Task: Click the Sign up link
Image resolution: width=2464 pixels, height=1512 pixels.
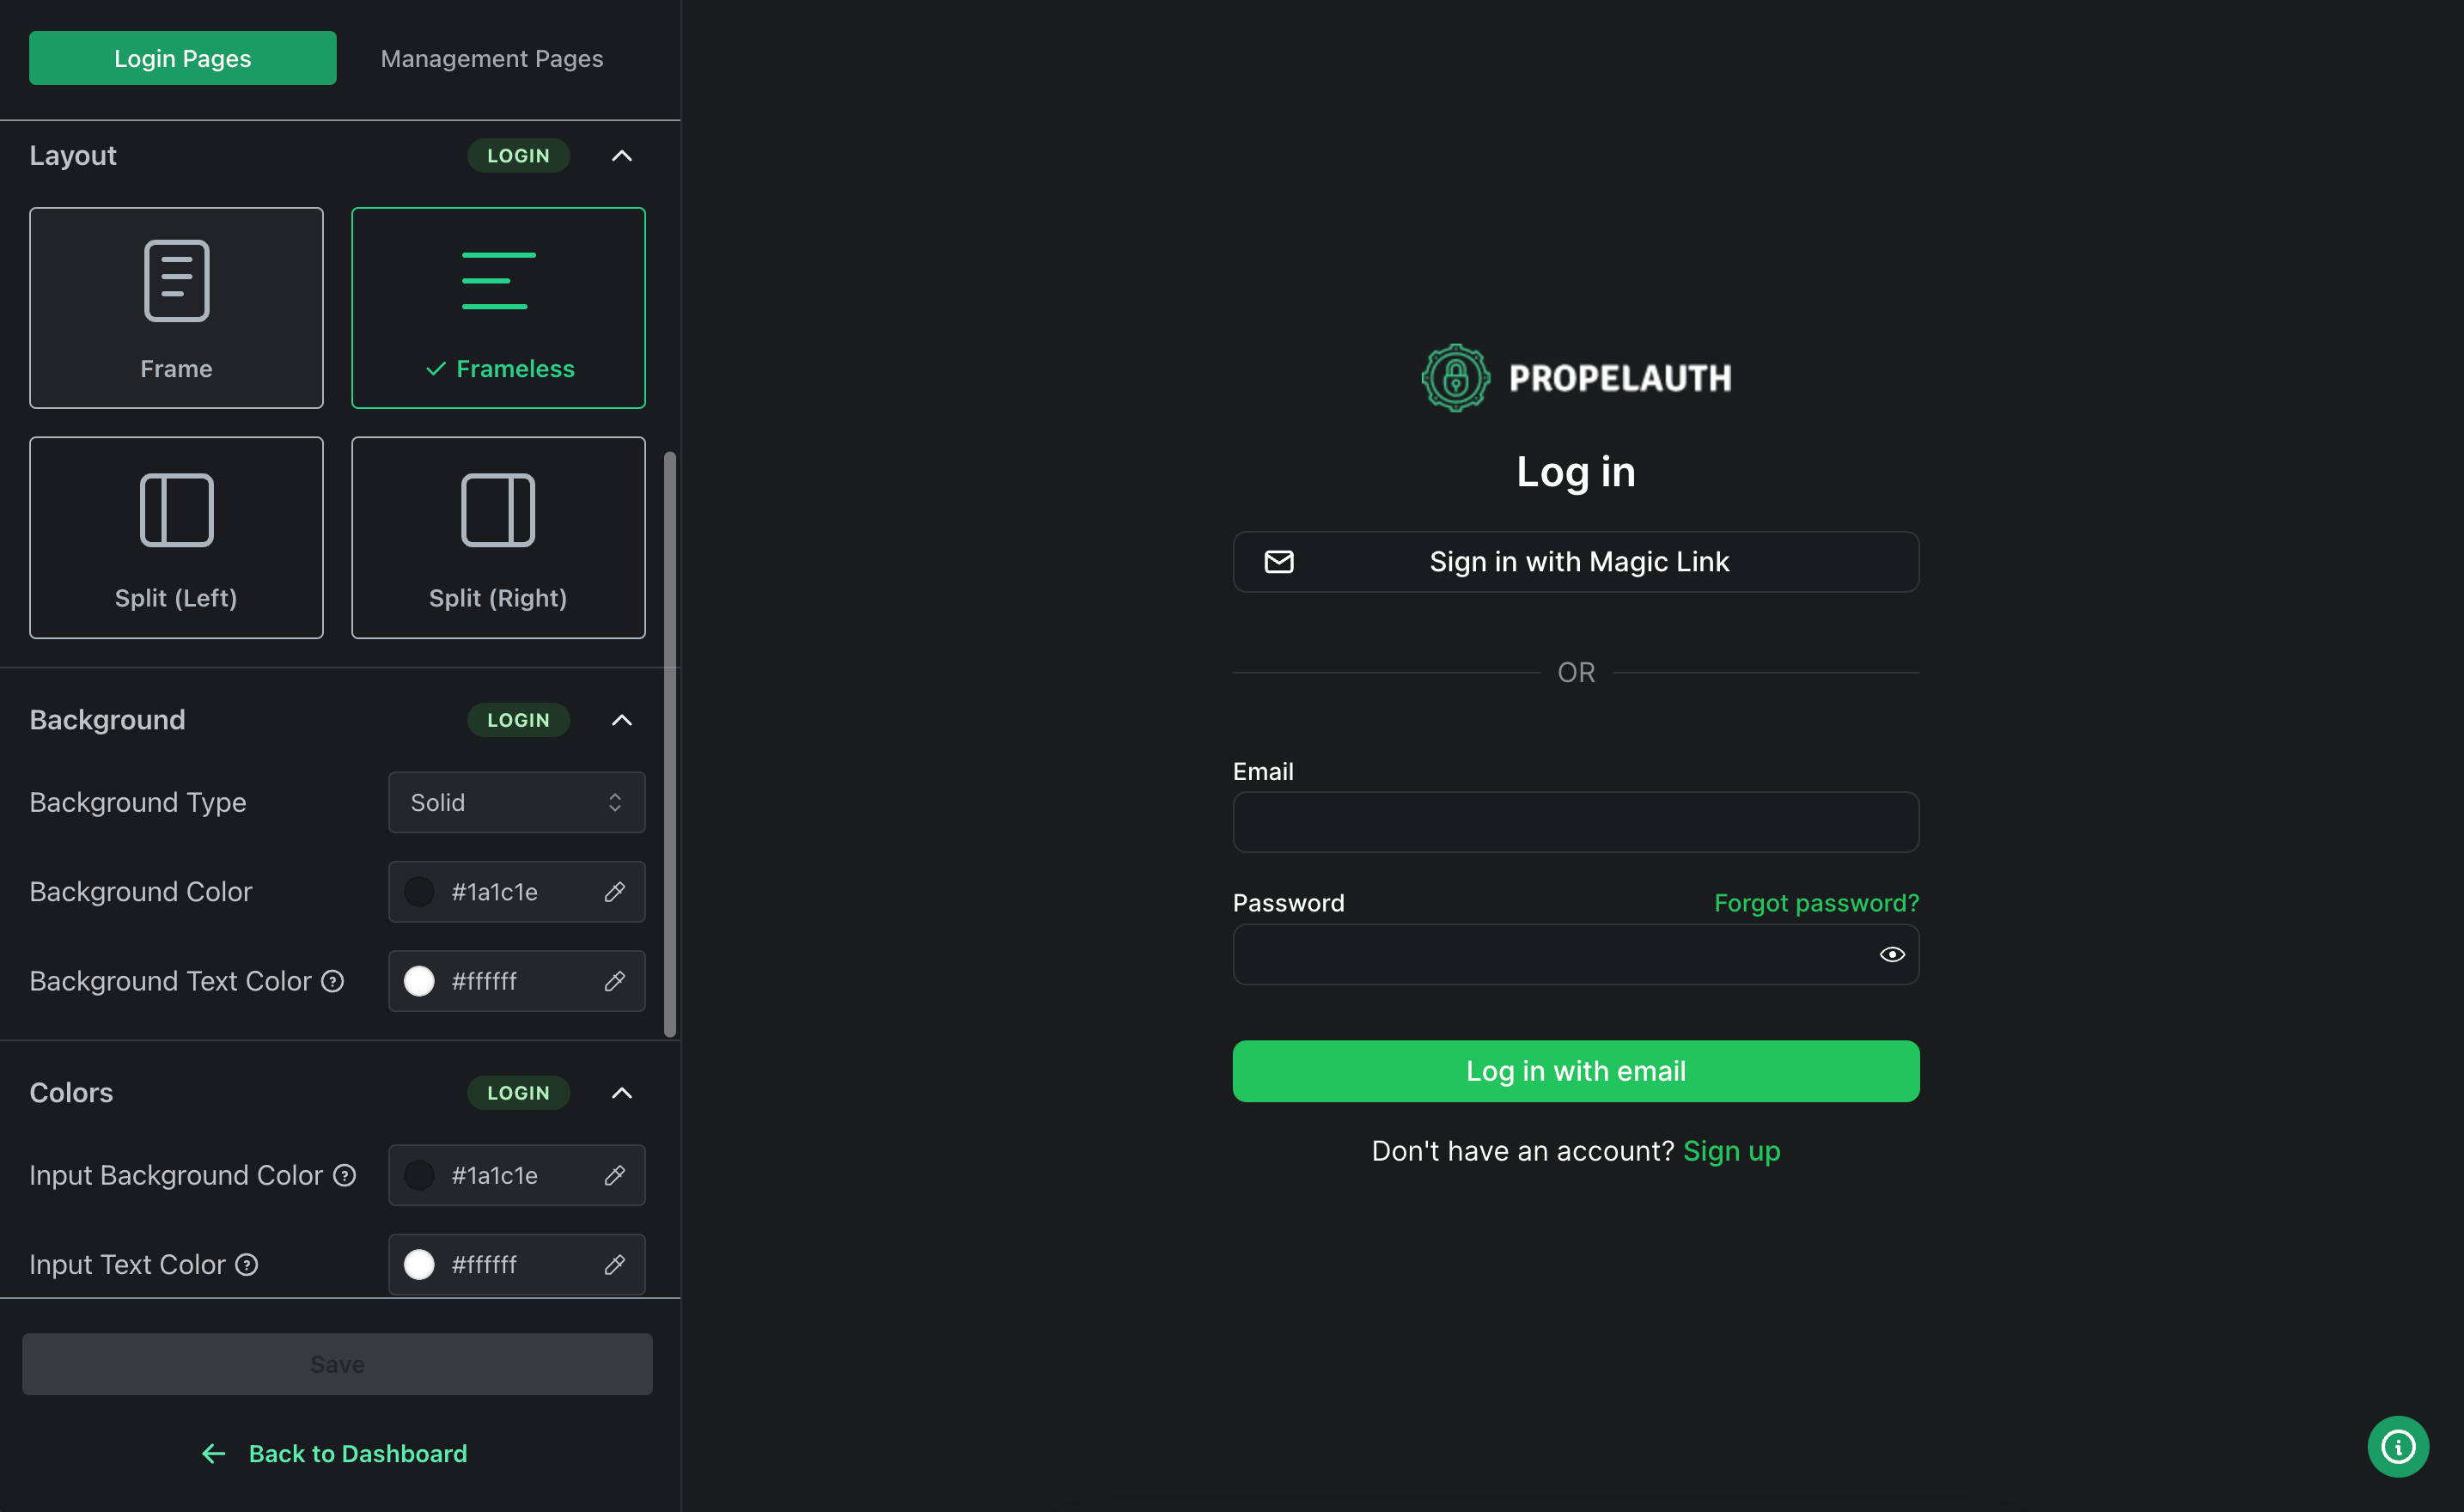Action: [x=1732, y=1151]
